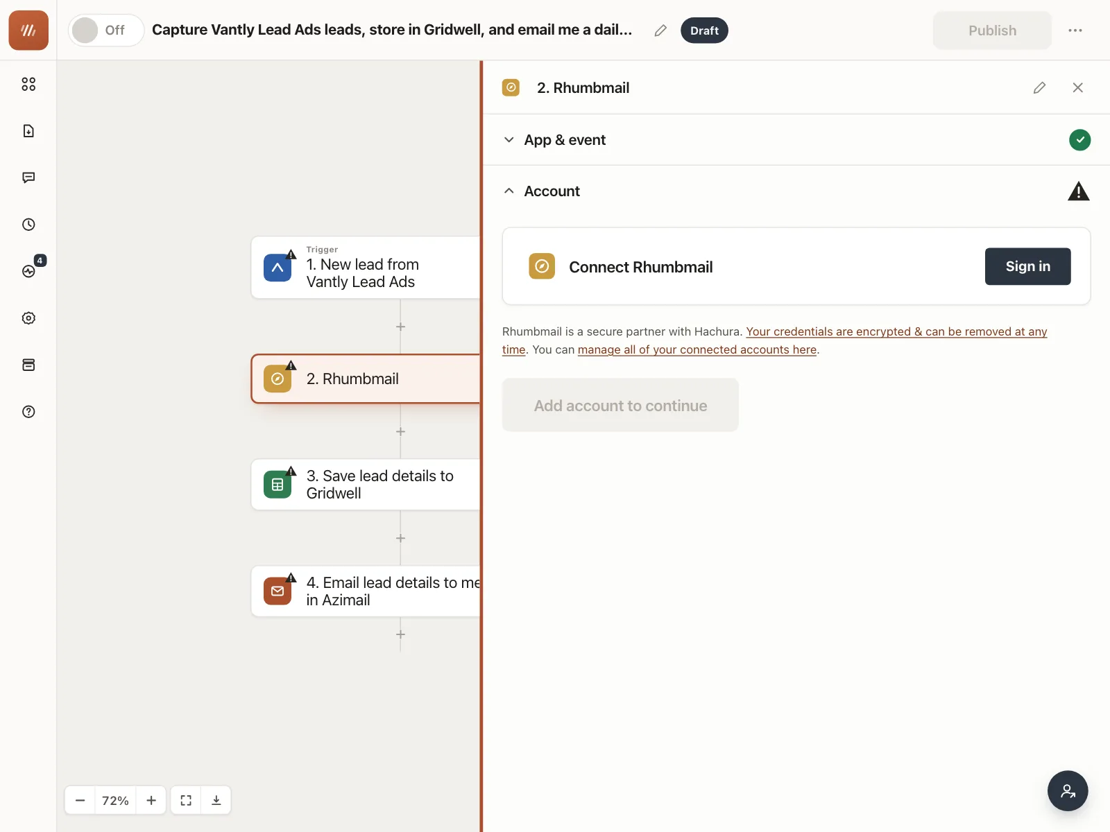Click the green App & event checkmark status
The image size is (1110, 832).
coord(1079,140)
